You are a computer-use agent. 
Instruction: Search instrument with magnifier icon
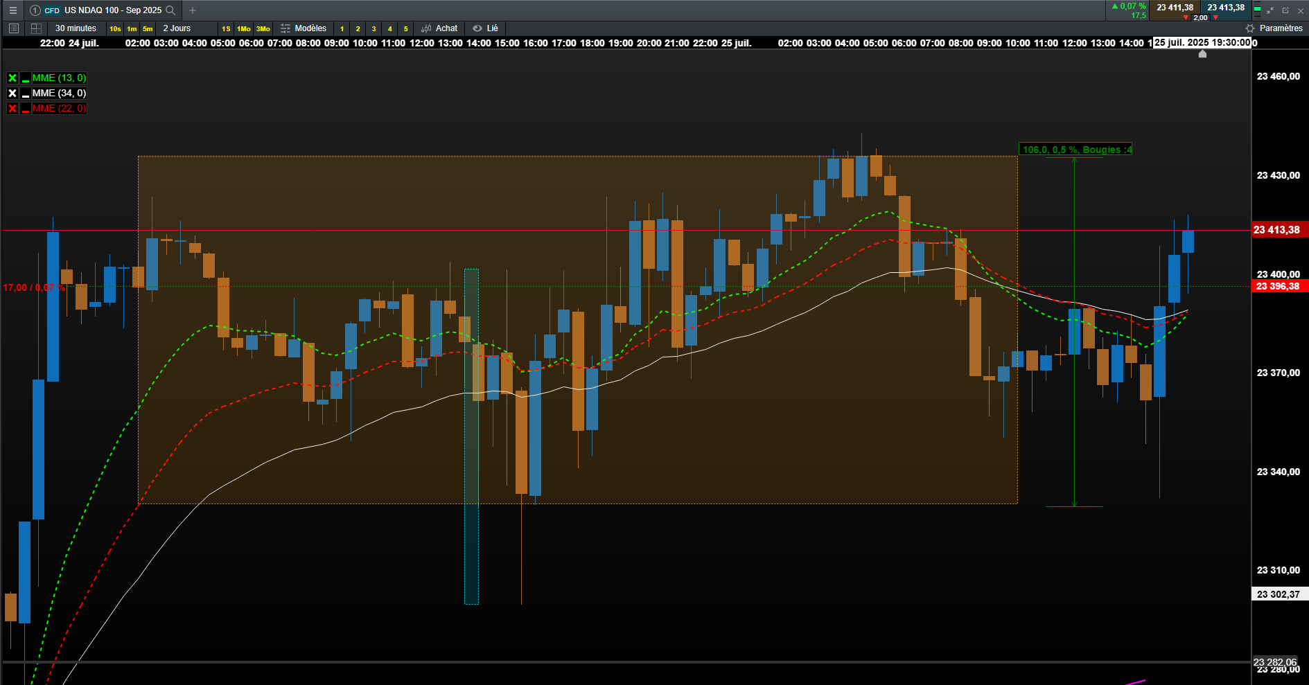170,10
